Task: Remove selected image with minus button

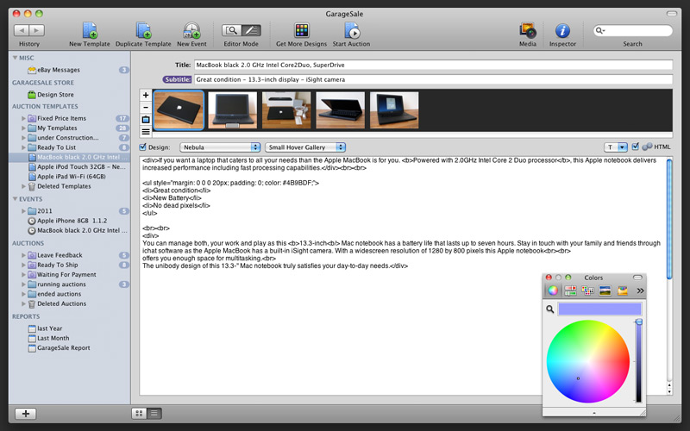Action: click(x=146, y=107)
